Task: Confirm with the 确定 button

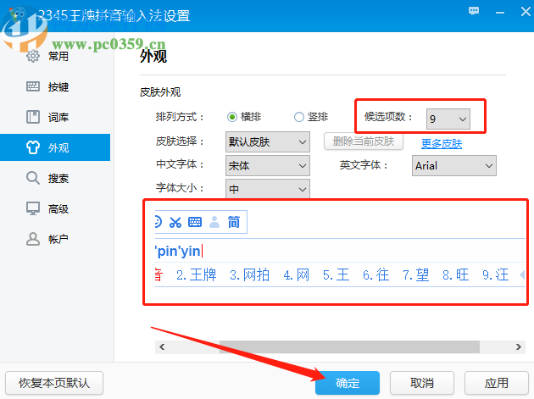Action: pyautogui.click(x=348, y=383)
